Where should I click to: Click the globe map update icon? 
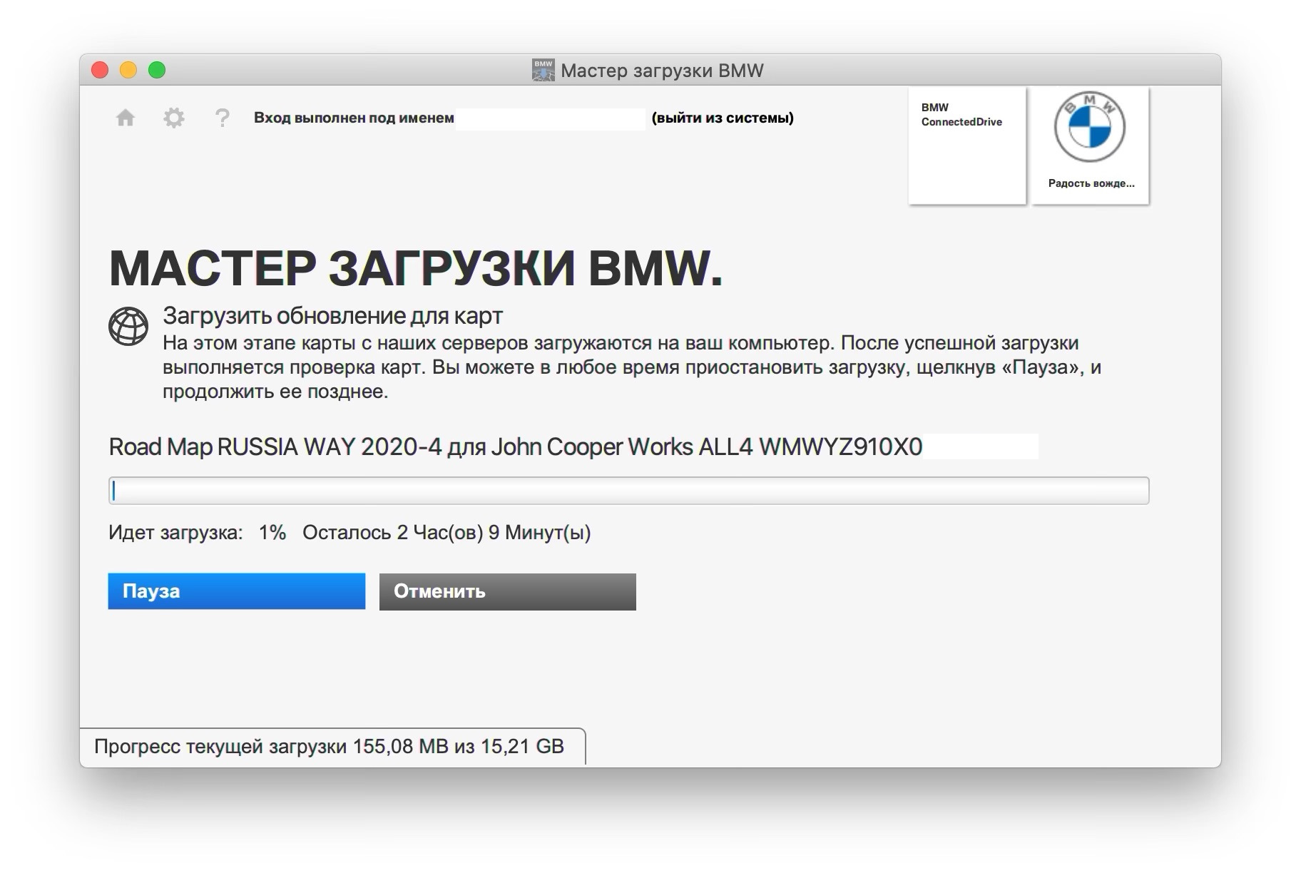tap(128, 327)
